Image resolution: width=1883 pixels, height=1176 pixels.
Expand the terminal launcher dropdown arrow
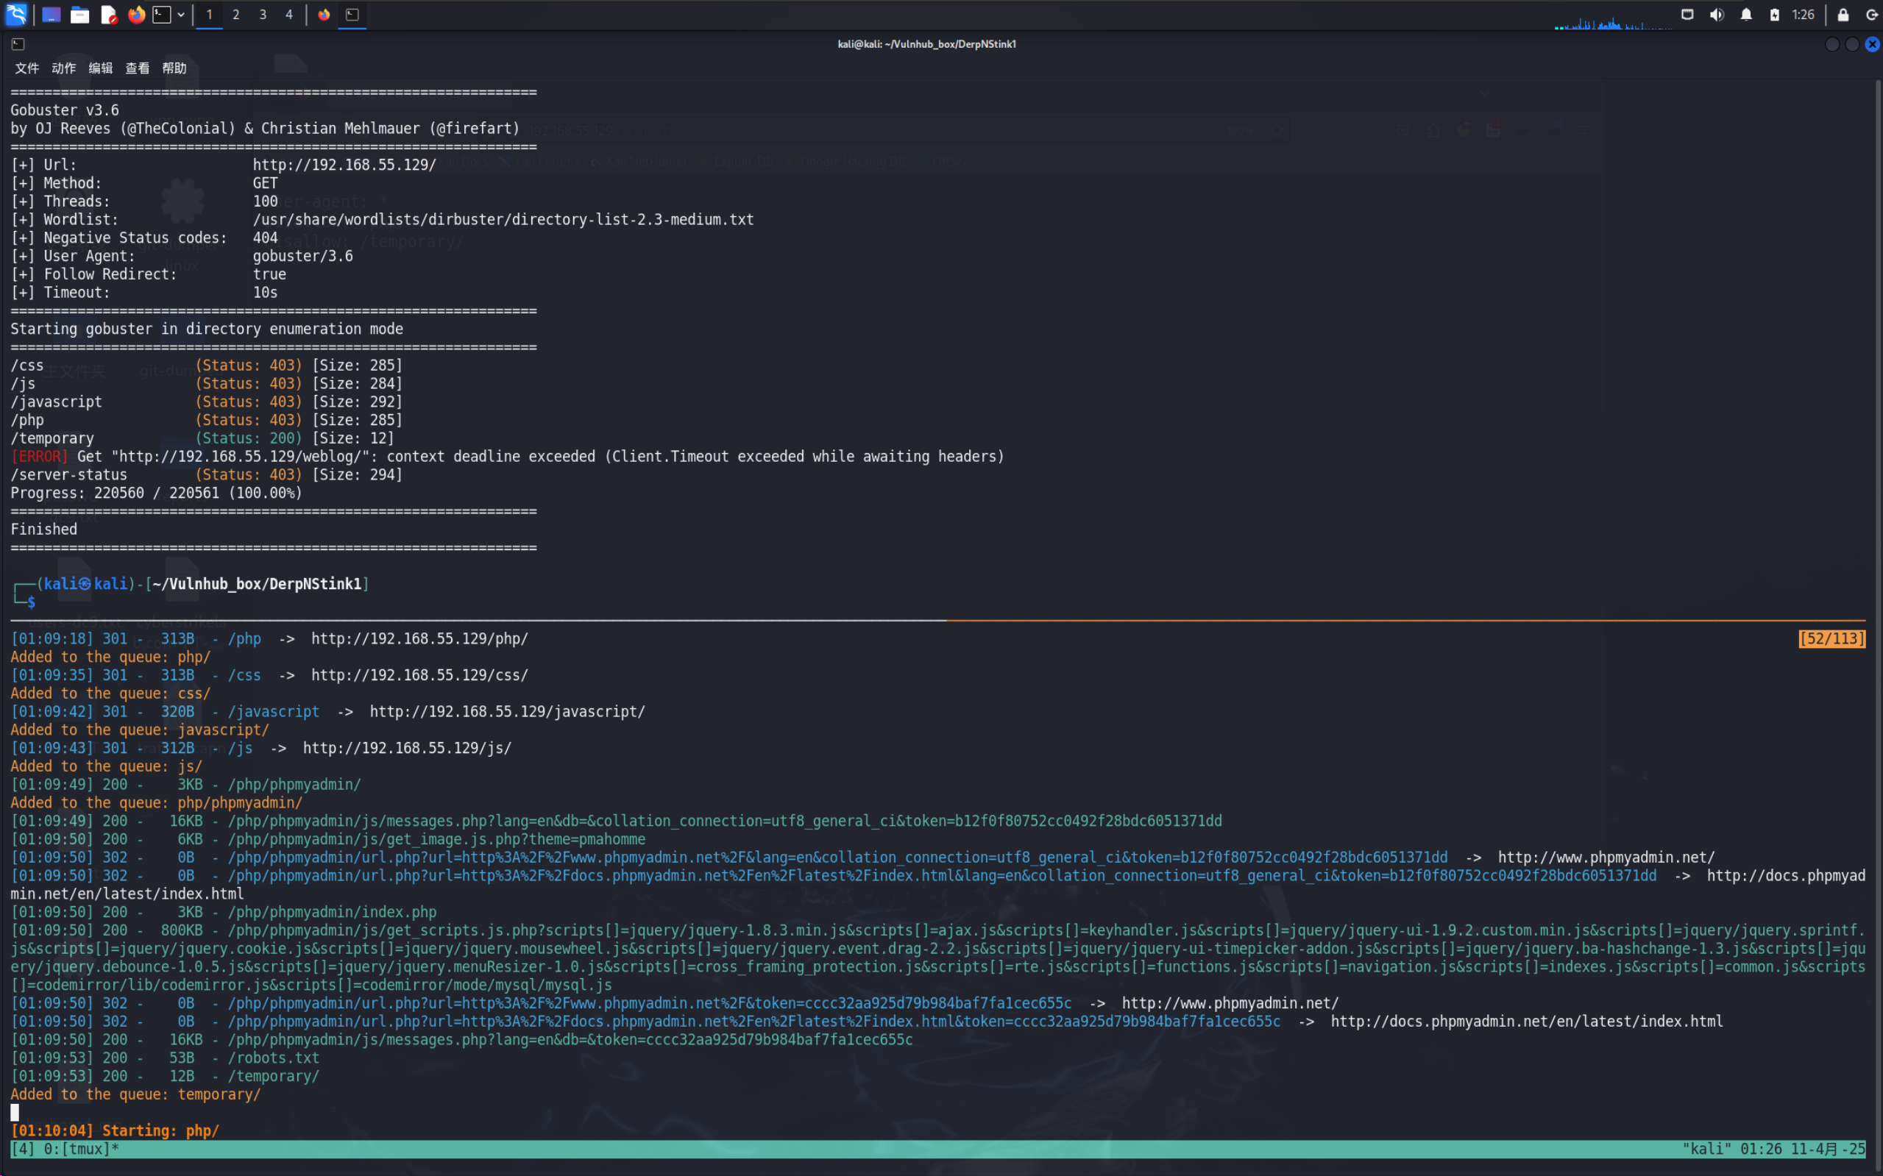tap(181, 14)
